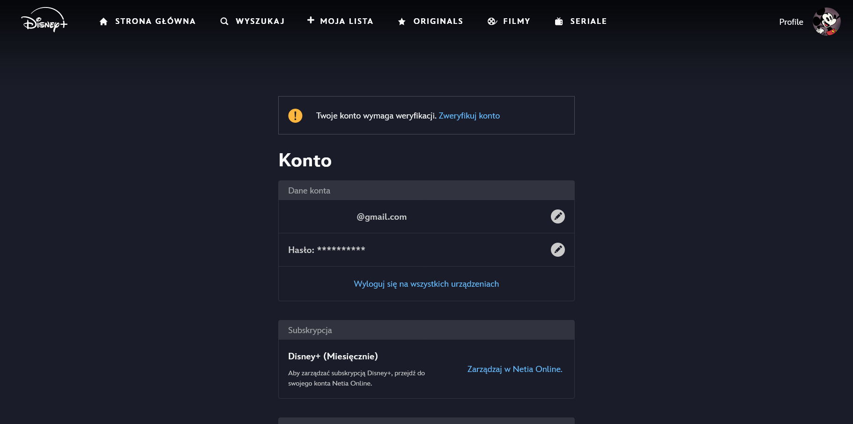853x424 pixels.
Task: Click the plus icon for Moja Lista
Action: [x=311, y=20]
